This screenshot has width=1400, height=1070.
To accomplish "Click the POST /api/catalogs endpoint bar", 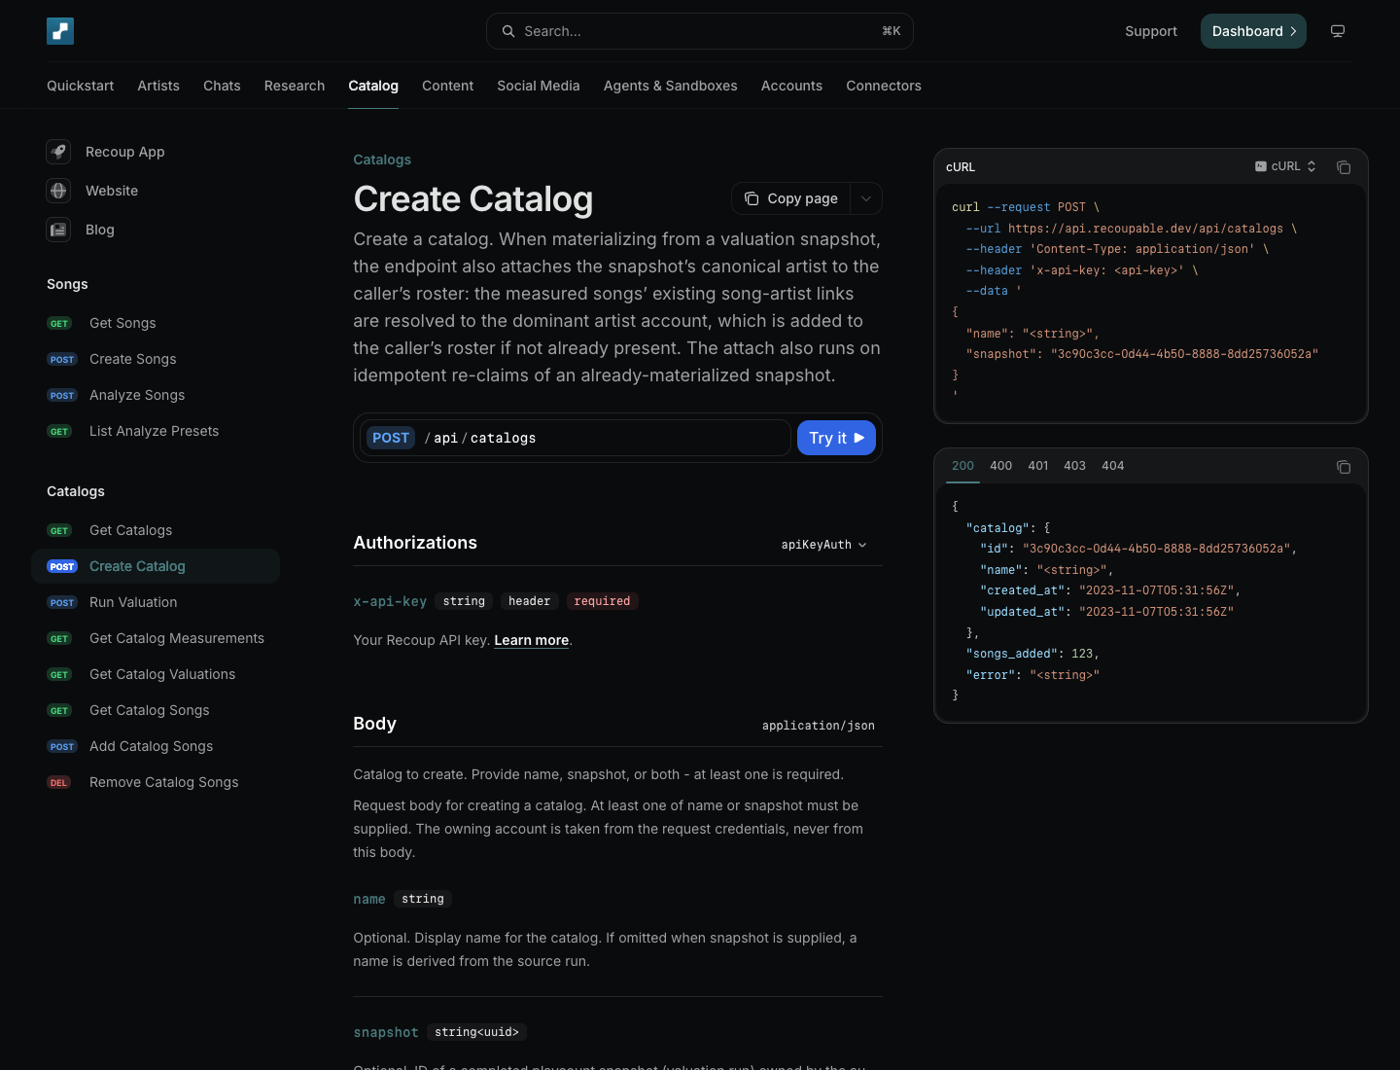I will pos(576,438).
